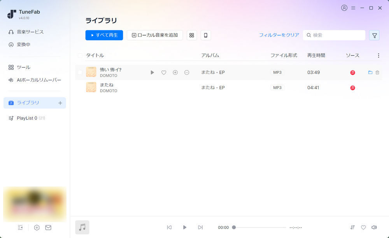The height and width of the screenshot is (238, 389).
Task: Click the MP3 format tag of またね
Action: [x=277, y=88]
